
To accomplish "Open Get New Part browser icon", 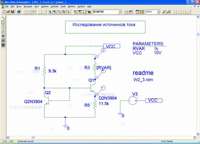I will click(89, 12).
